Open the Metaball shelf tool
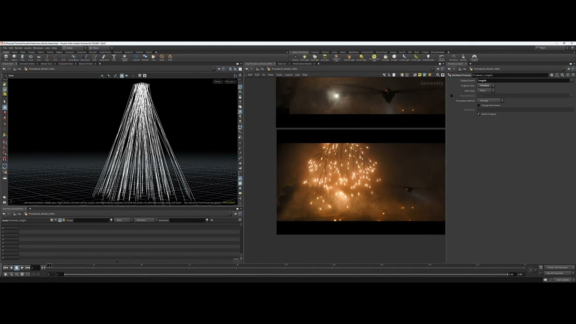576x324 pixels. coord(145,57)
